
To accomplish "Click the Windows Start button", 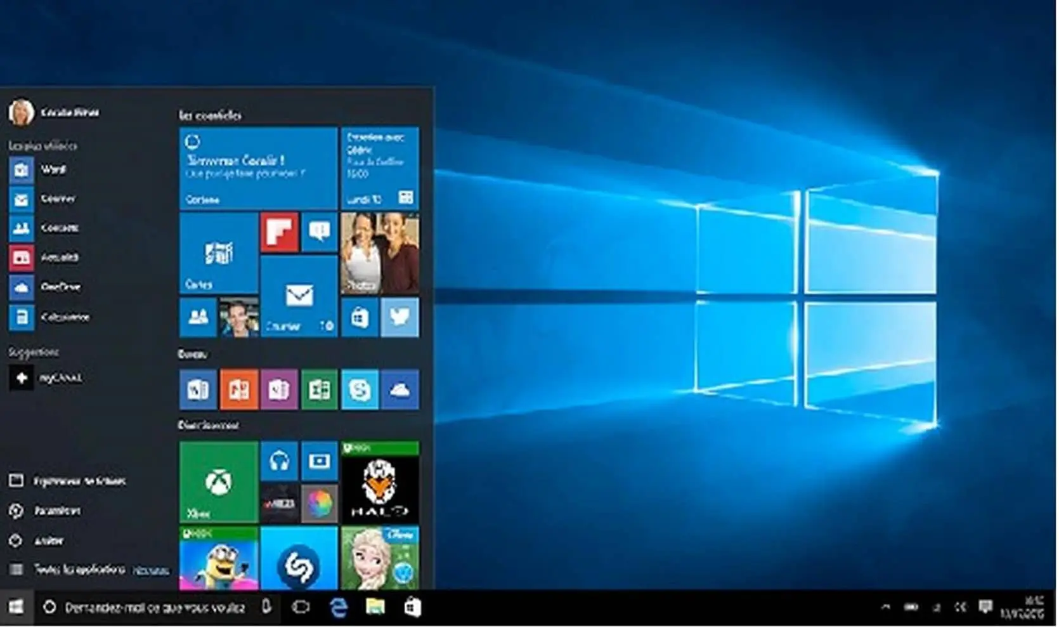I will (16, 608).
